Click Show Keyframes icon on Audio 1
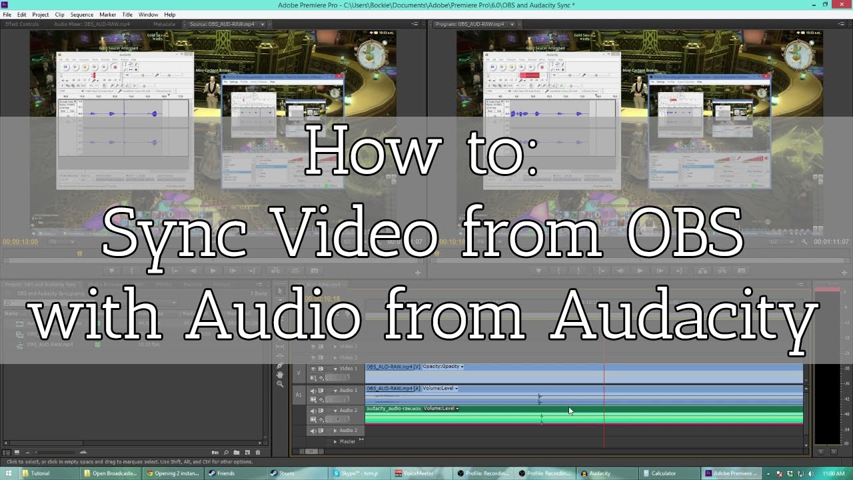 [321, 399]
